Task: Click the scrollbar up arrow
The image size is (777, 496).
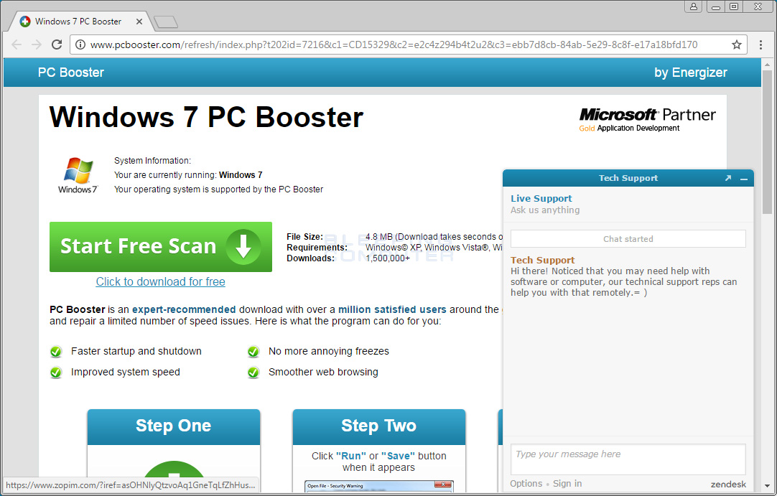Action: tap(767, 65)
